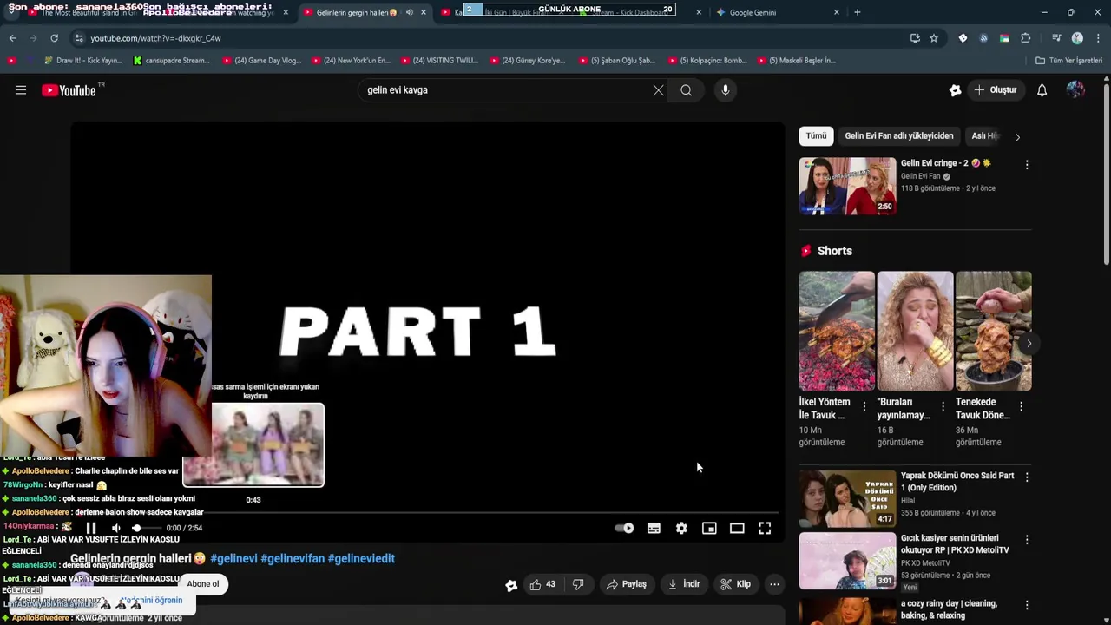Open more actions ellipsis under video
Image resolution: width=1111 pixels, height=625 pixels.
(774, 584)
